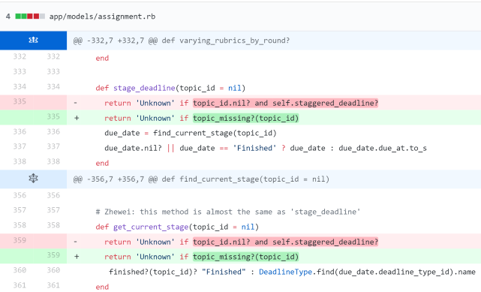The height and width of the screenshot is (292, 481).
Task: Click the hunk header for find_current_stage
Action: 201,179
